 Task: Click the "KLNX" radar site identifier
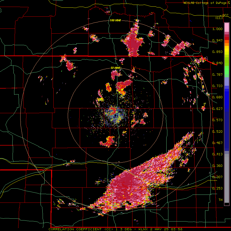pos(143,229)
